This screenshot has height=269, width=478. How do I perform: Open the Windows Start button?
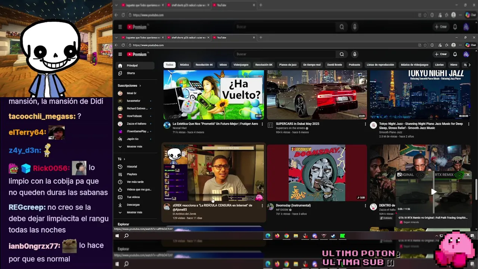117,236
